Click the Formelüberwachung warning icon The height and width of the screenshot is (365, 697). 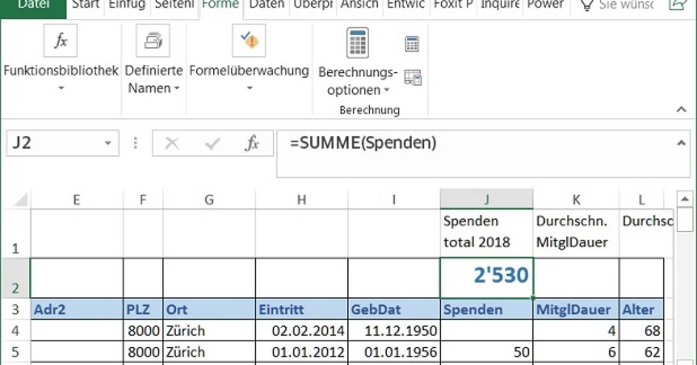coord(249,40)
